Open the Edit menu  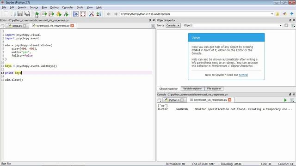pyautogui.click(x=12, y=7)
